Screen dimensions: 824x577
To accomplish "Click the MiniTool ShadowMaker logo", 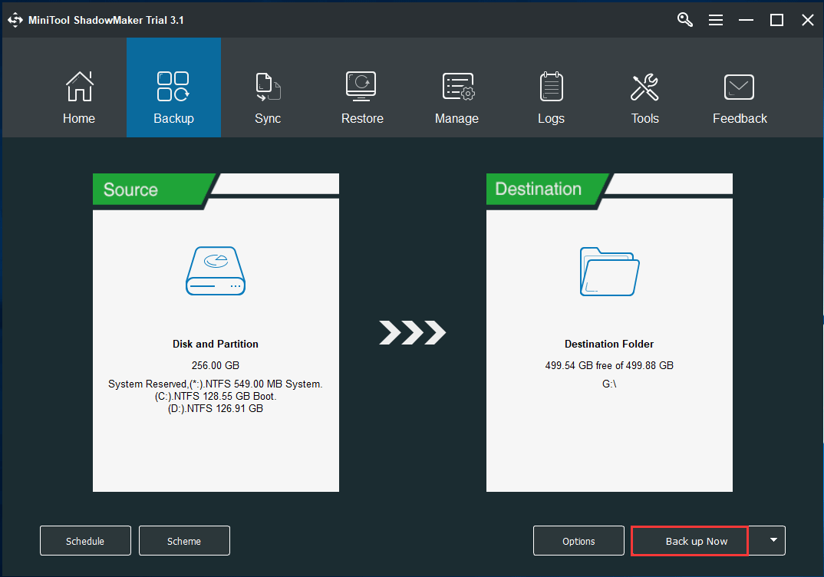I will tap(15, 19).
